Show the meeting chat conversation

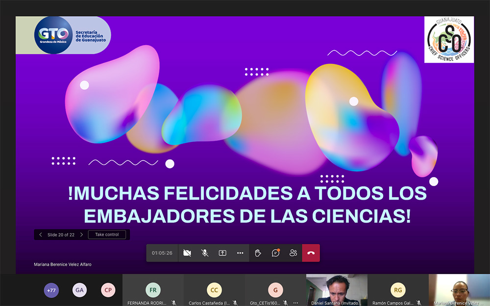coord(276,253)
